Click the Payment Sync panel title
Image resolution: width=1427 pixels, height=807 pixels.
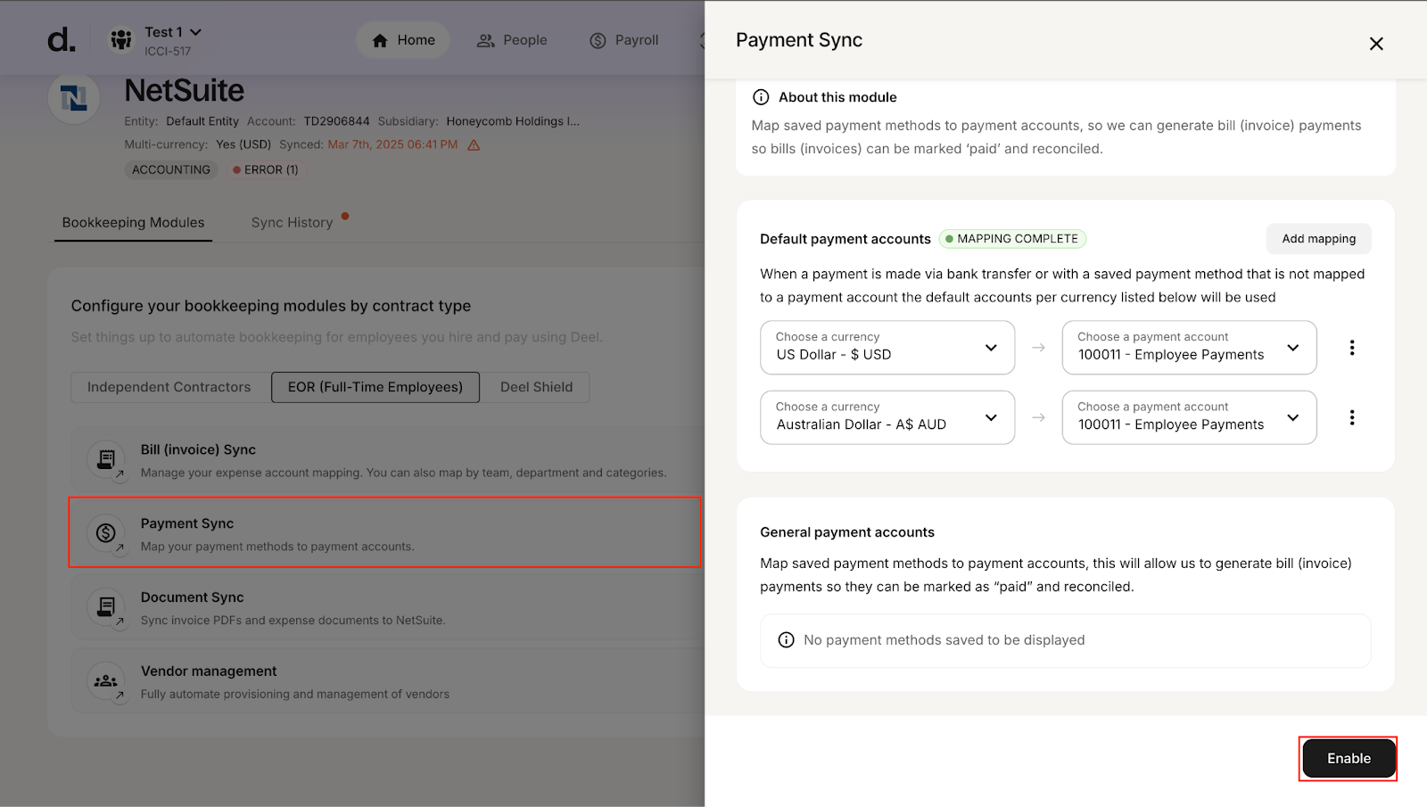click(x=799, y=40)
